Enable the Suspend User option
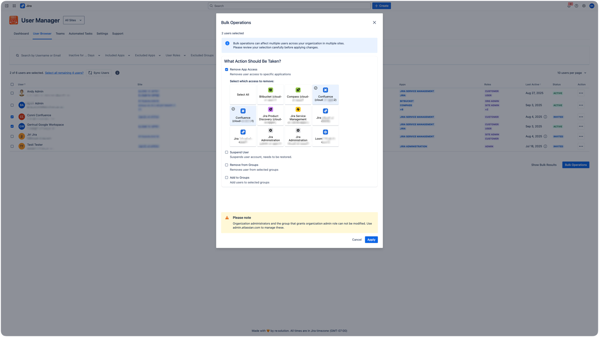 [x=227, y=152]
